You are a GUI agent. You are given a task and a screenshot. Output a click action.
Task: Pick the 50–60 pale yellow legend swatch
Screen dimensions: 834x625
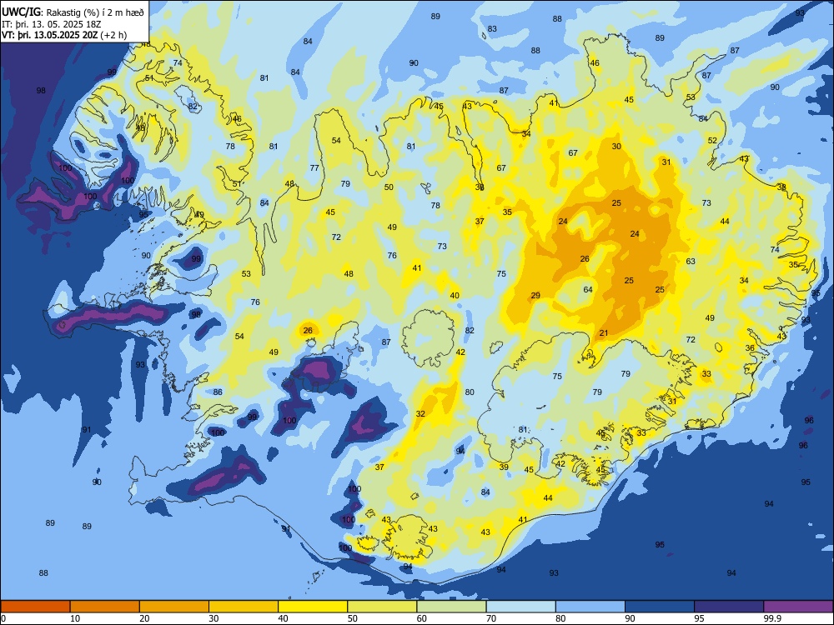tap(382, 607)
